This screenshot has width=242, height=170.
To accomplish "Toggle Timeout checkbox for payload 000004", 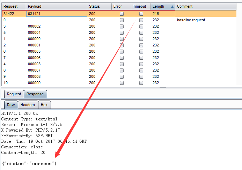I will pos(141,33).
